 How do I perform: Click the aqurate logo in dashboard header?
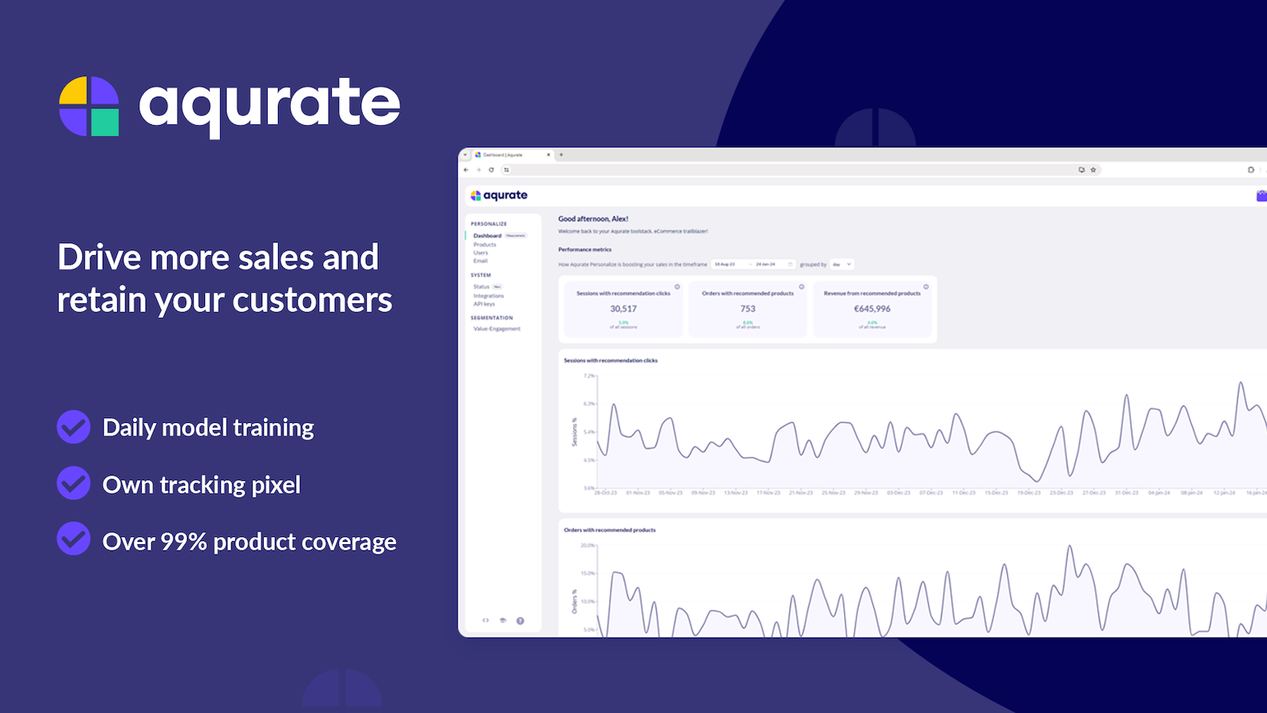[x=499, y=195]
